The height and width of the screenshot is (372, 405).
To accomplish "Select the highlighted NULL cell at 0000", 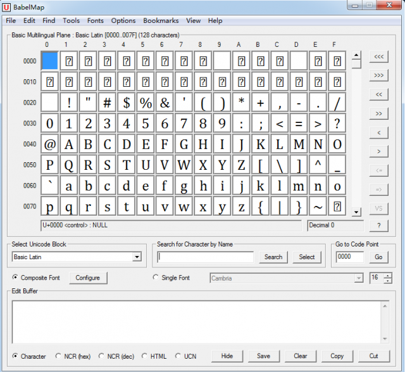I will point(49,61).
